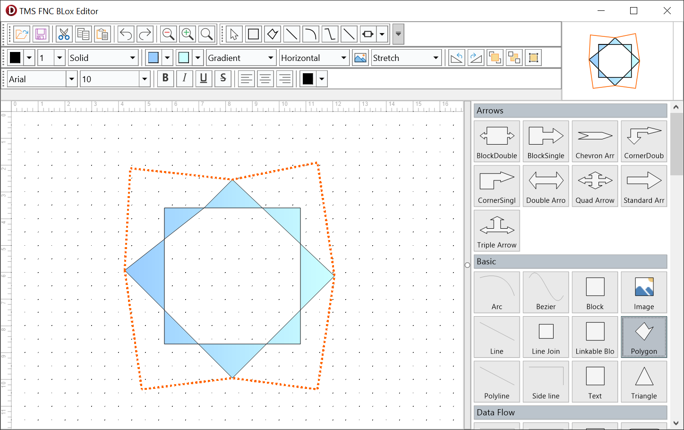Open a diagram file with the folder icon
Image resolution: width=684 pixels, height=430 pixels.
pos(22,34)
